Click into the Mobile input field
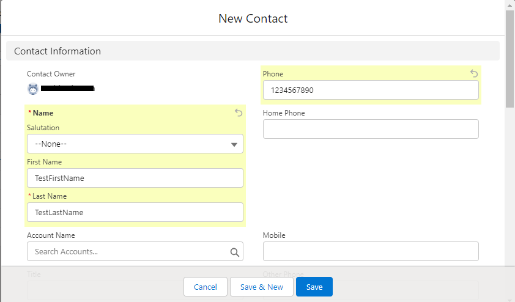Viewport: 515px width, 302px height. [371, 251]
